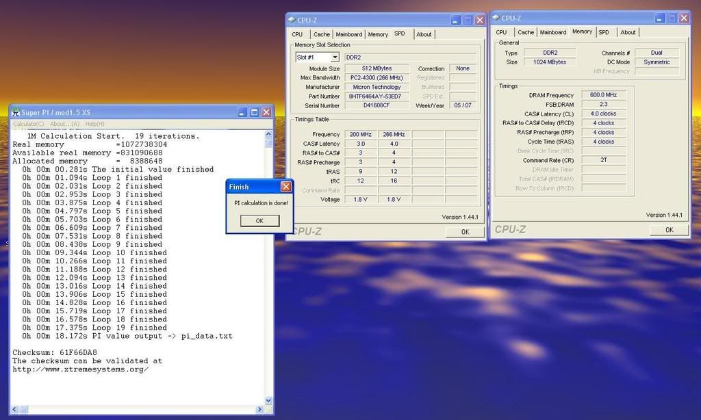
Task: Click OK in the left CPU-Z SPD window
Action: pyautogui.click(x=465, y=232)
